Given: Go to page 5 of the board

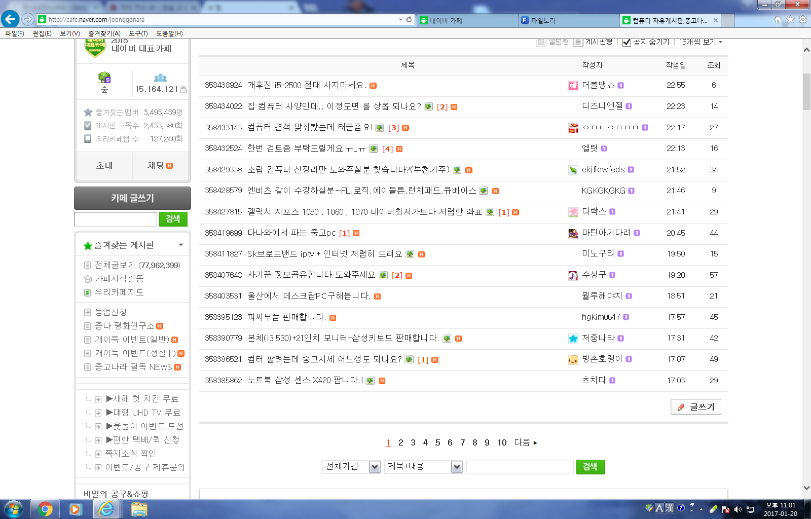Looking at the screenshot, I should (437, 442).
